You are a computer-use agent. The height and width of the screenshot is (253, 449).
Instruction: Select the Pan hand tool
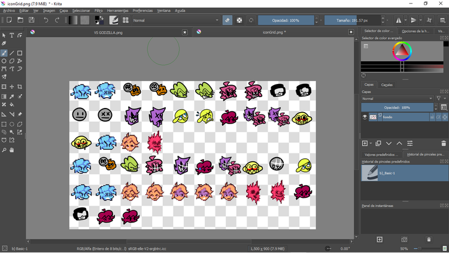pyautogui.click(x=12, y=150)
